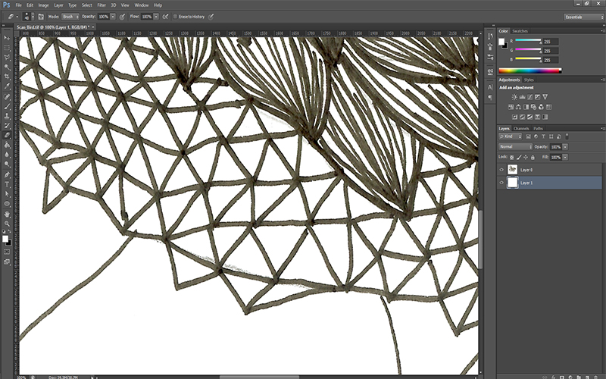Click the lock transparent pixels icon

point(511,156)
